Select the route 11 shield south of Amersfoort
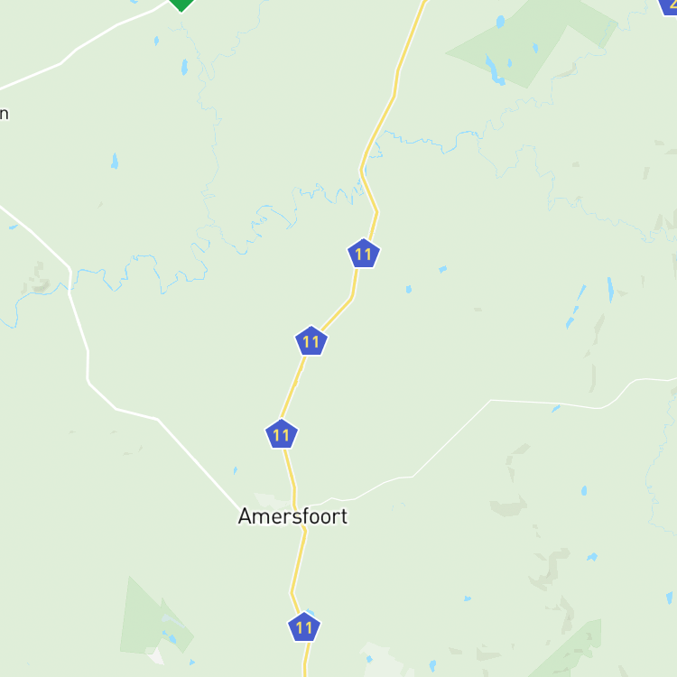 coord(304,627)
